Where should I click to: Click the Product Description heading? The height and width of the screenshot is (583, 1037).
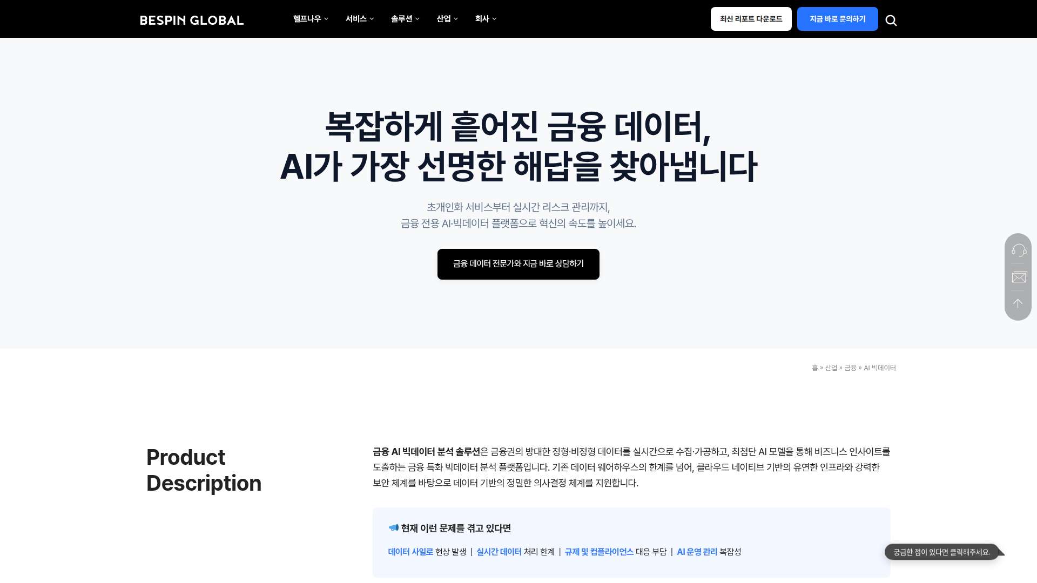point(204,470)
